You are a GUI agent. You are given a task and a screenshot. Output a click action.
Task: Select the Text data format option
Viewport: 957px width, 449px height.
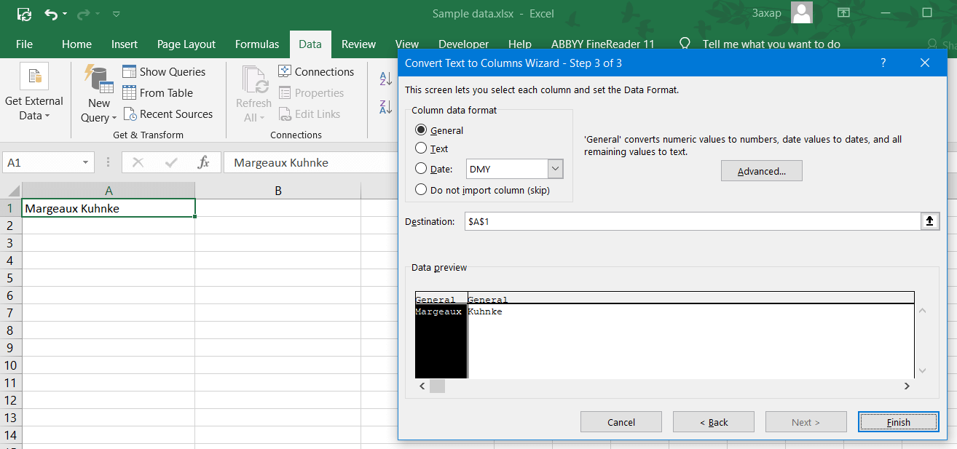click(x=420, y=148)
